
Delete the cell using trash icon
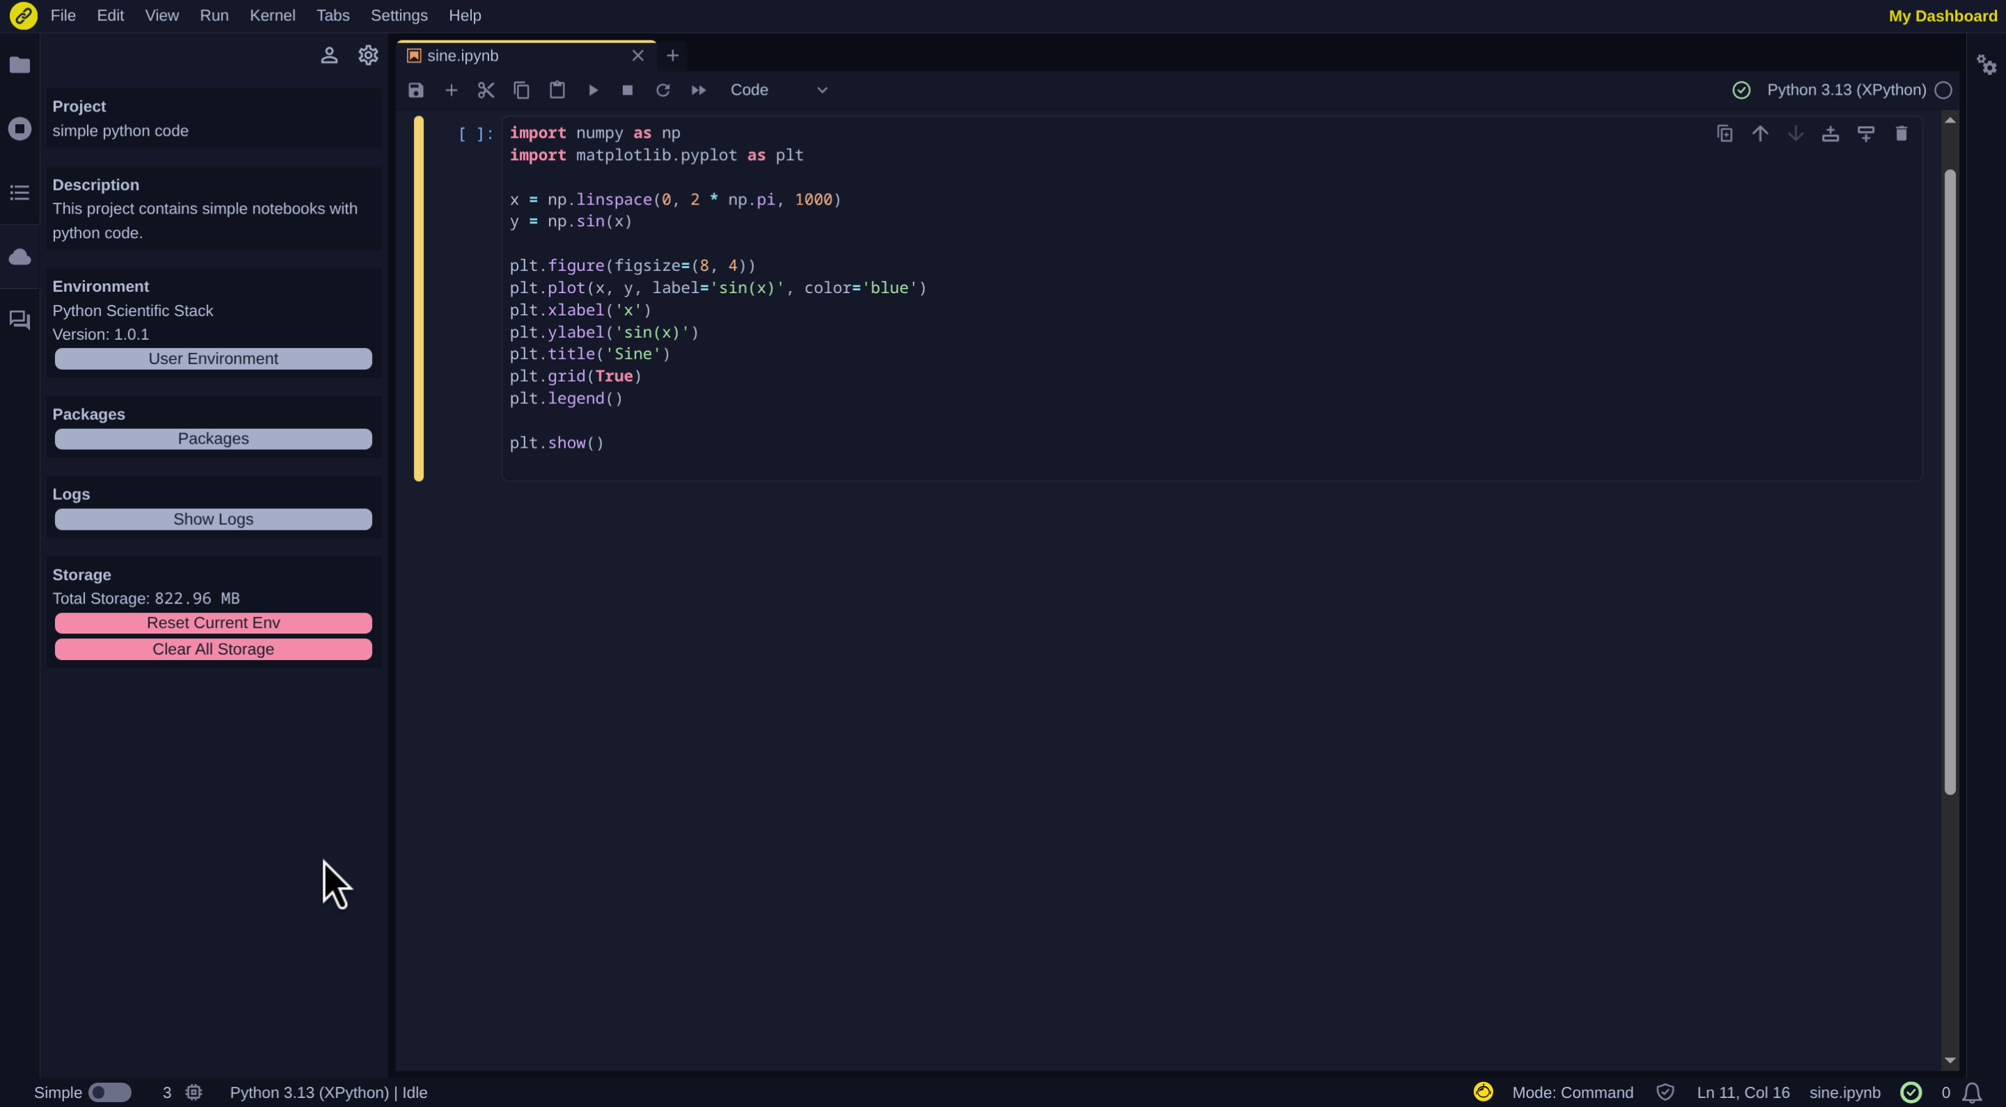[1901, 133]
